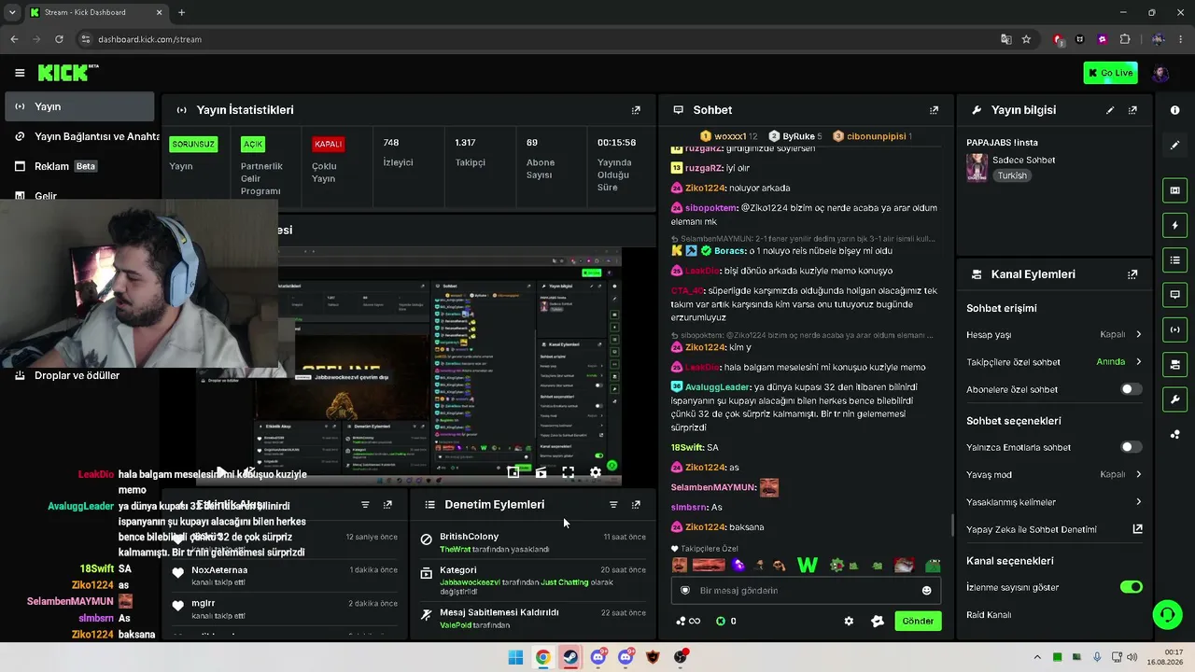Edit stream info with the pencil in Yayın bilgisi
1195x672 pixels.
(1110, 110)
